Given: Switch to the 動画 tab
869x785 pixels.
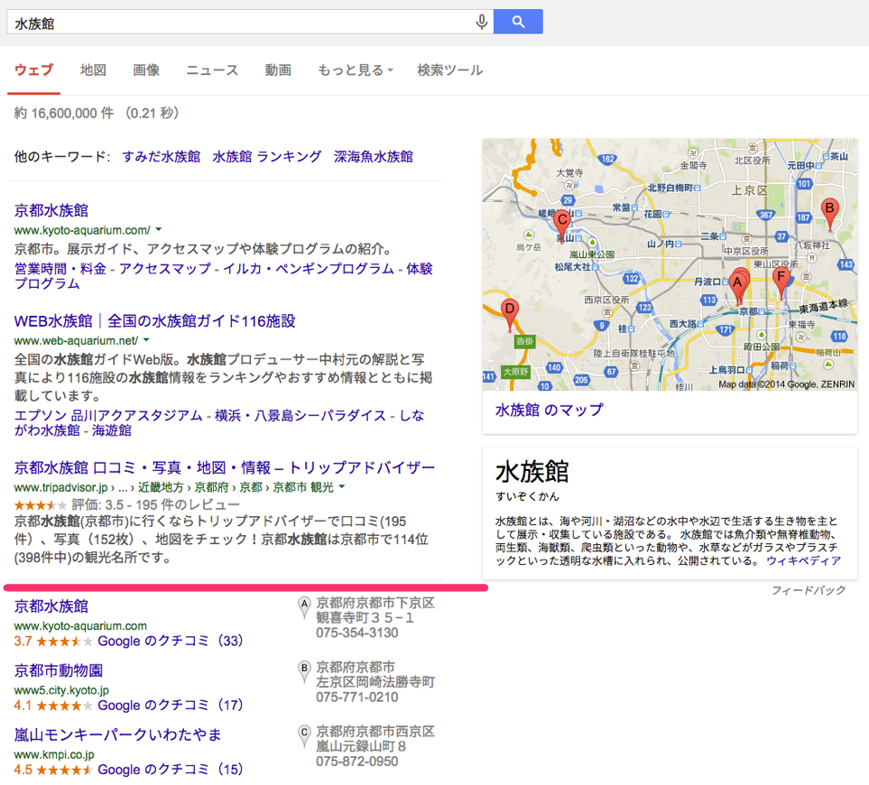Looking at the screenshot, I should [278, 70].
